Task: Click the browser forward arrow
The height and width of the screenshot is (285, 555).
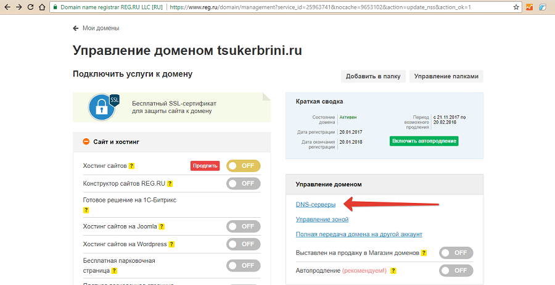Action: tap(18, 7)
